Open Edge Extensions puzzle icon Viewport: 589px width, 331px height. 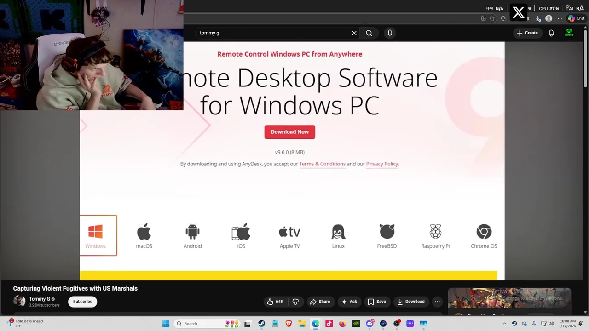tap(503, 18)
